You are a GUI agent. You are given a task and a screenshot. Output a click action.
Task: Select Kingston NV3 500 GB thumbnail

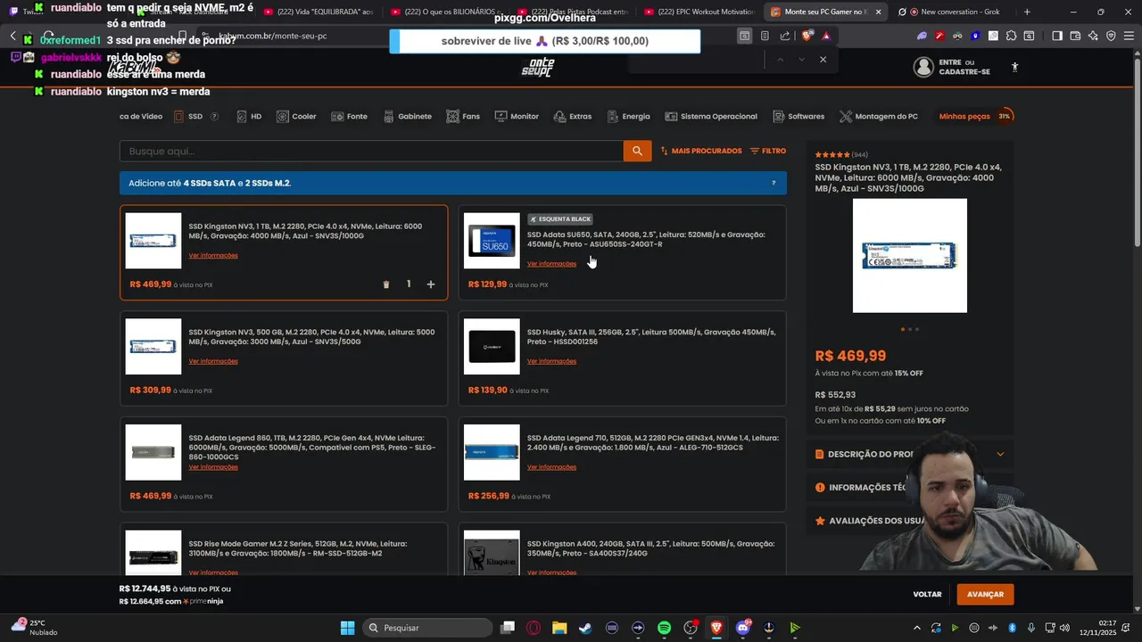153,346
